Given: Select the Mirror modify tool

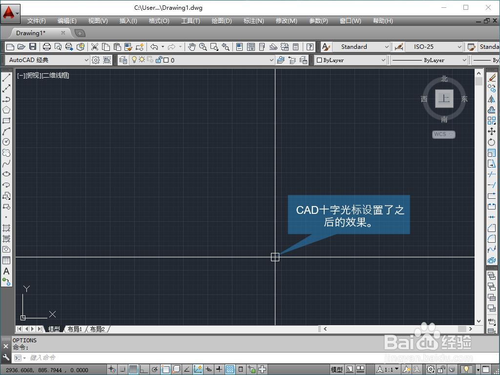Looking at the screenshot, I should 492,99.
